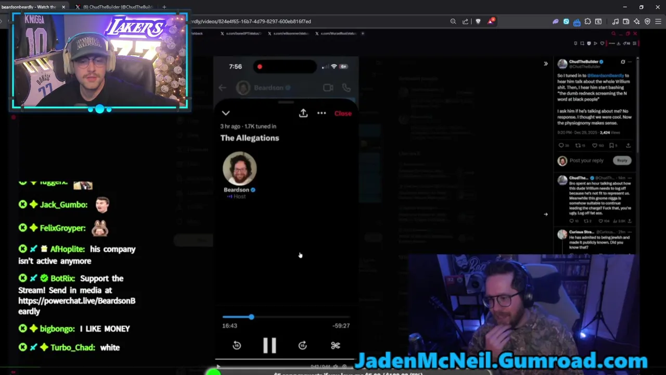Open Grok icon on ChudTheBuilder tweet
Image resolution: width=666 pixels, height=375 pixels.
pyautogui.click(x=623, y=61)
